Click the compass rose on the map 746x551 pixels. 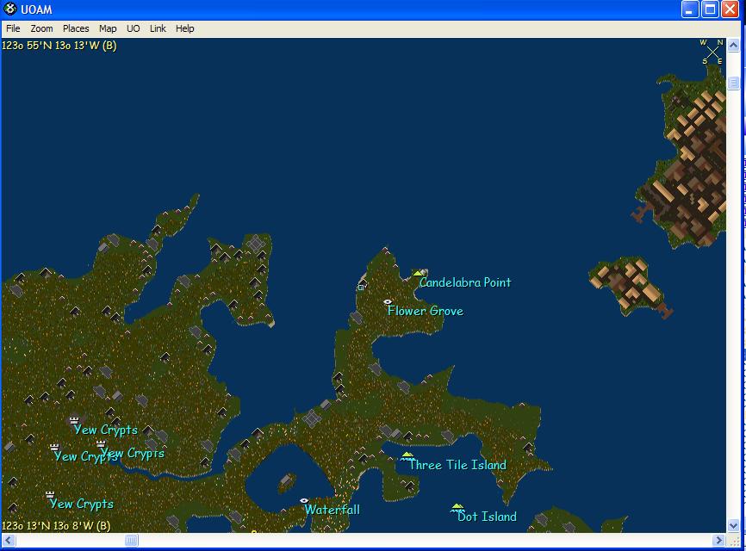tap(712, 52)
